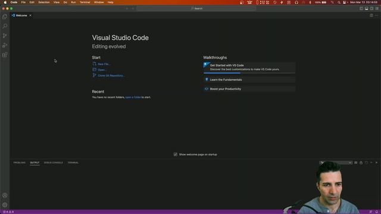Image resolution: width=381 pixels, height=214 pixels.
Task: Open the Edit menu
Action: [32, 2]
